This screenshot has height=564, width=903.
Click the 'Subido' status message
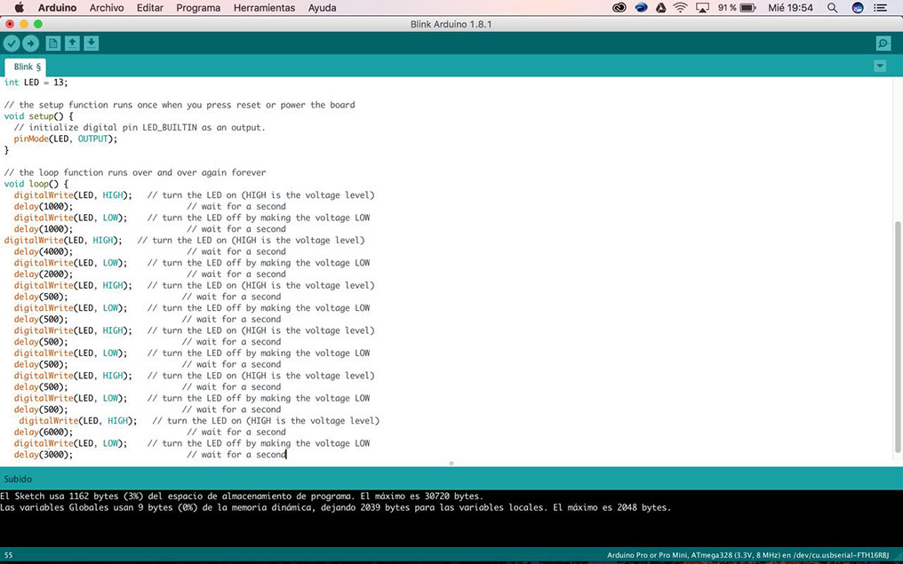18,479
